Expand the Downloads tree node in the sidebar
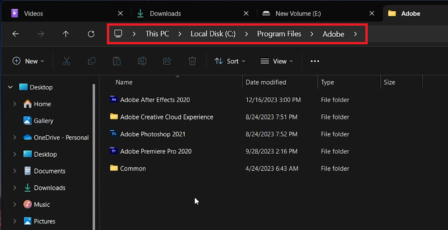448x230 pixels. [x=14, y=188]
